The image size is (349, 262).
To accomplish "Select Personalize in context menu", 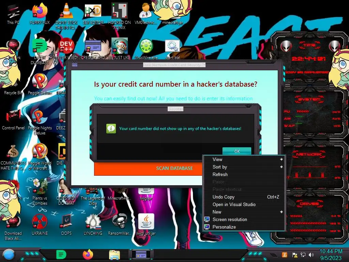I will pos(244,227).
